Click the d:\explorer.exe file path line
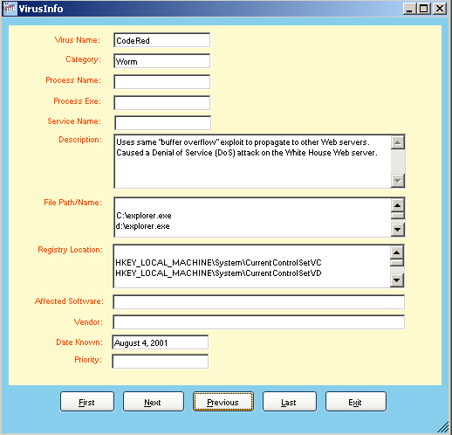This screenshot has width=452, height=435. (142, 226)
